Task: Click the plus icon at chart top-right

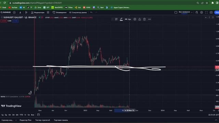Action: pos(206,17)
